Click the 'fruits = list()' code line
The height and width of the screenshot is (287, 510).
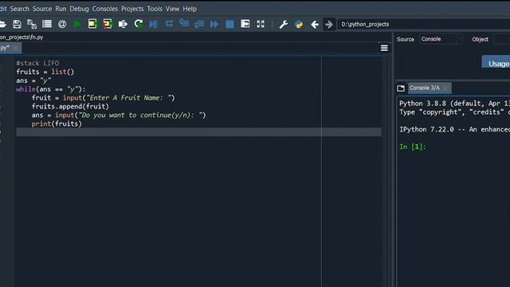45,72
